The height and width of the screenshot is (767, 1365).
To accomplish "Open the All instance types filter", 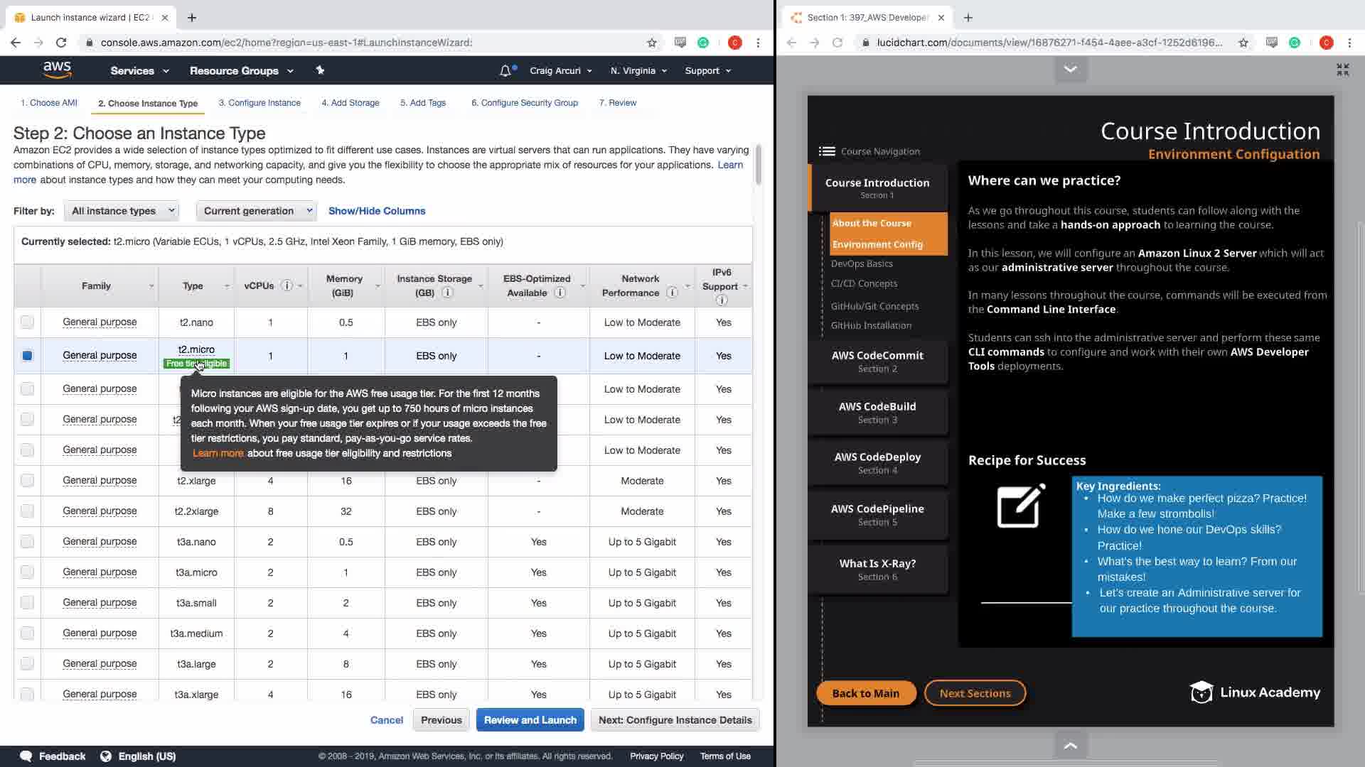I will 122,211.
